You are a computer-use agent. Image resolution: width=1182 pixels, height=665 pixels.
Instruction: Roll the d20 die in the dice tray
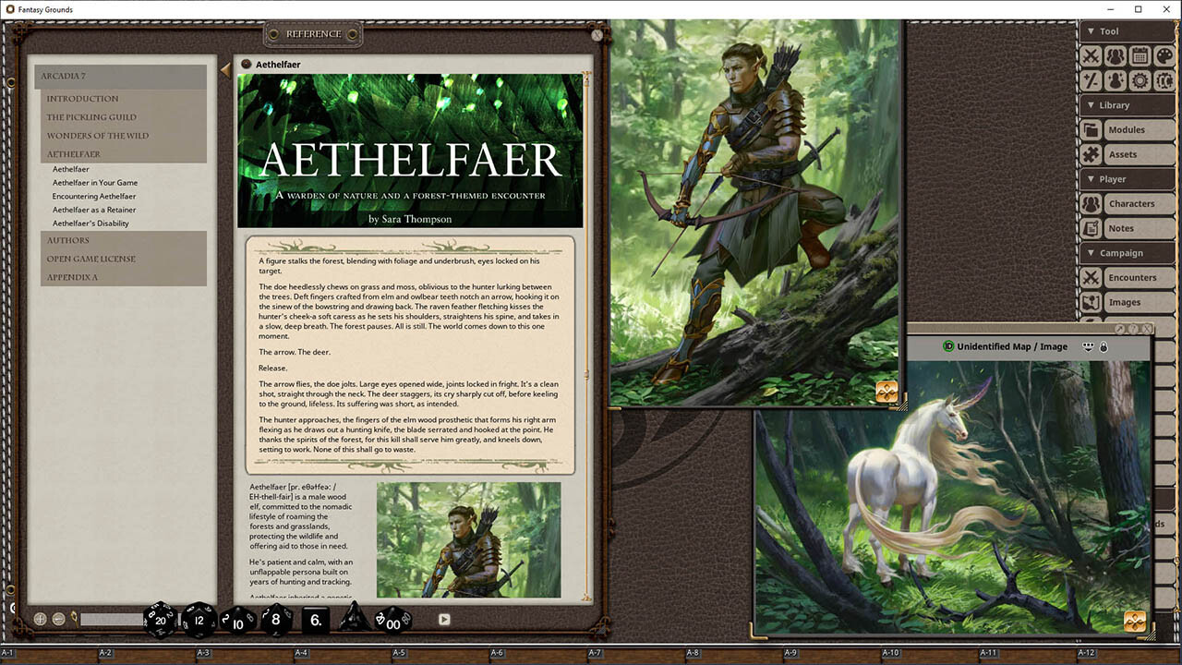(x=159, y=622)
